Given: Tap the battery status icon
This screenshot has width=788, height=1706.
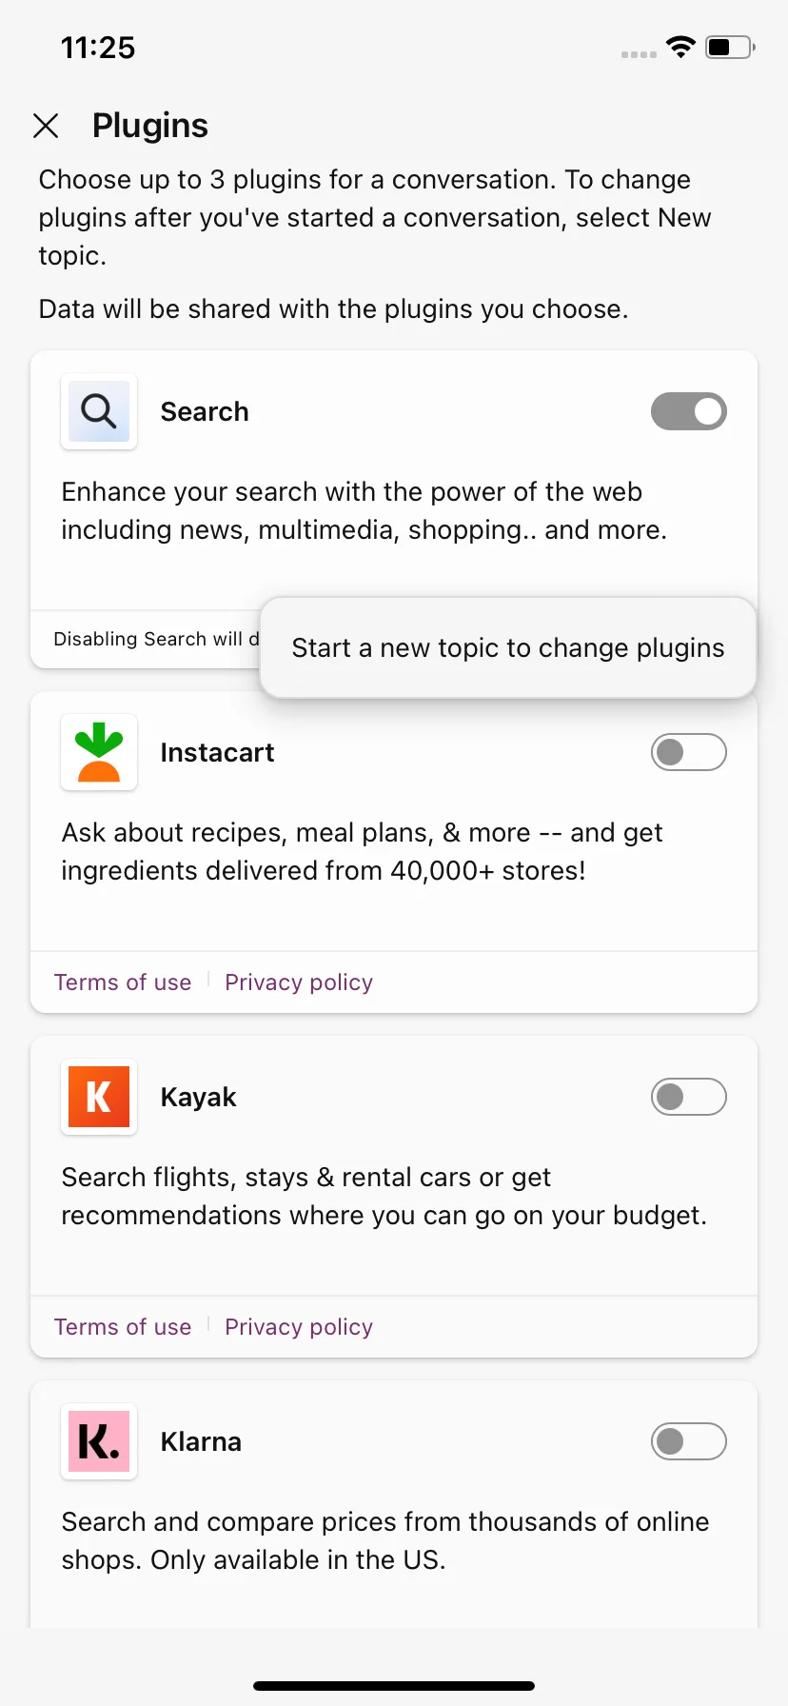Looking at the screenshot, I should [730, 47].
